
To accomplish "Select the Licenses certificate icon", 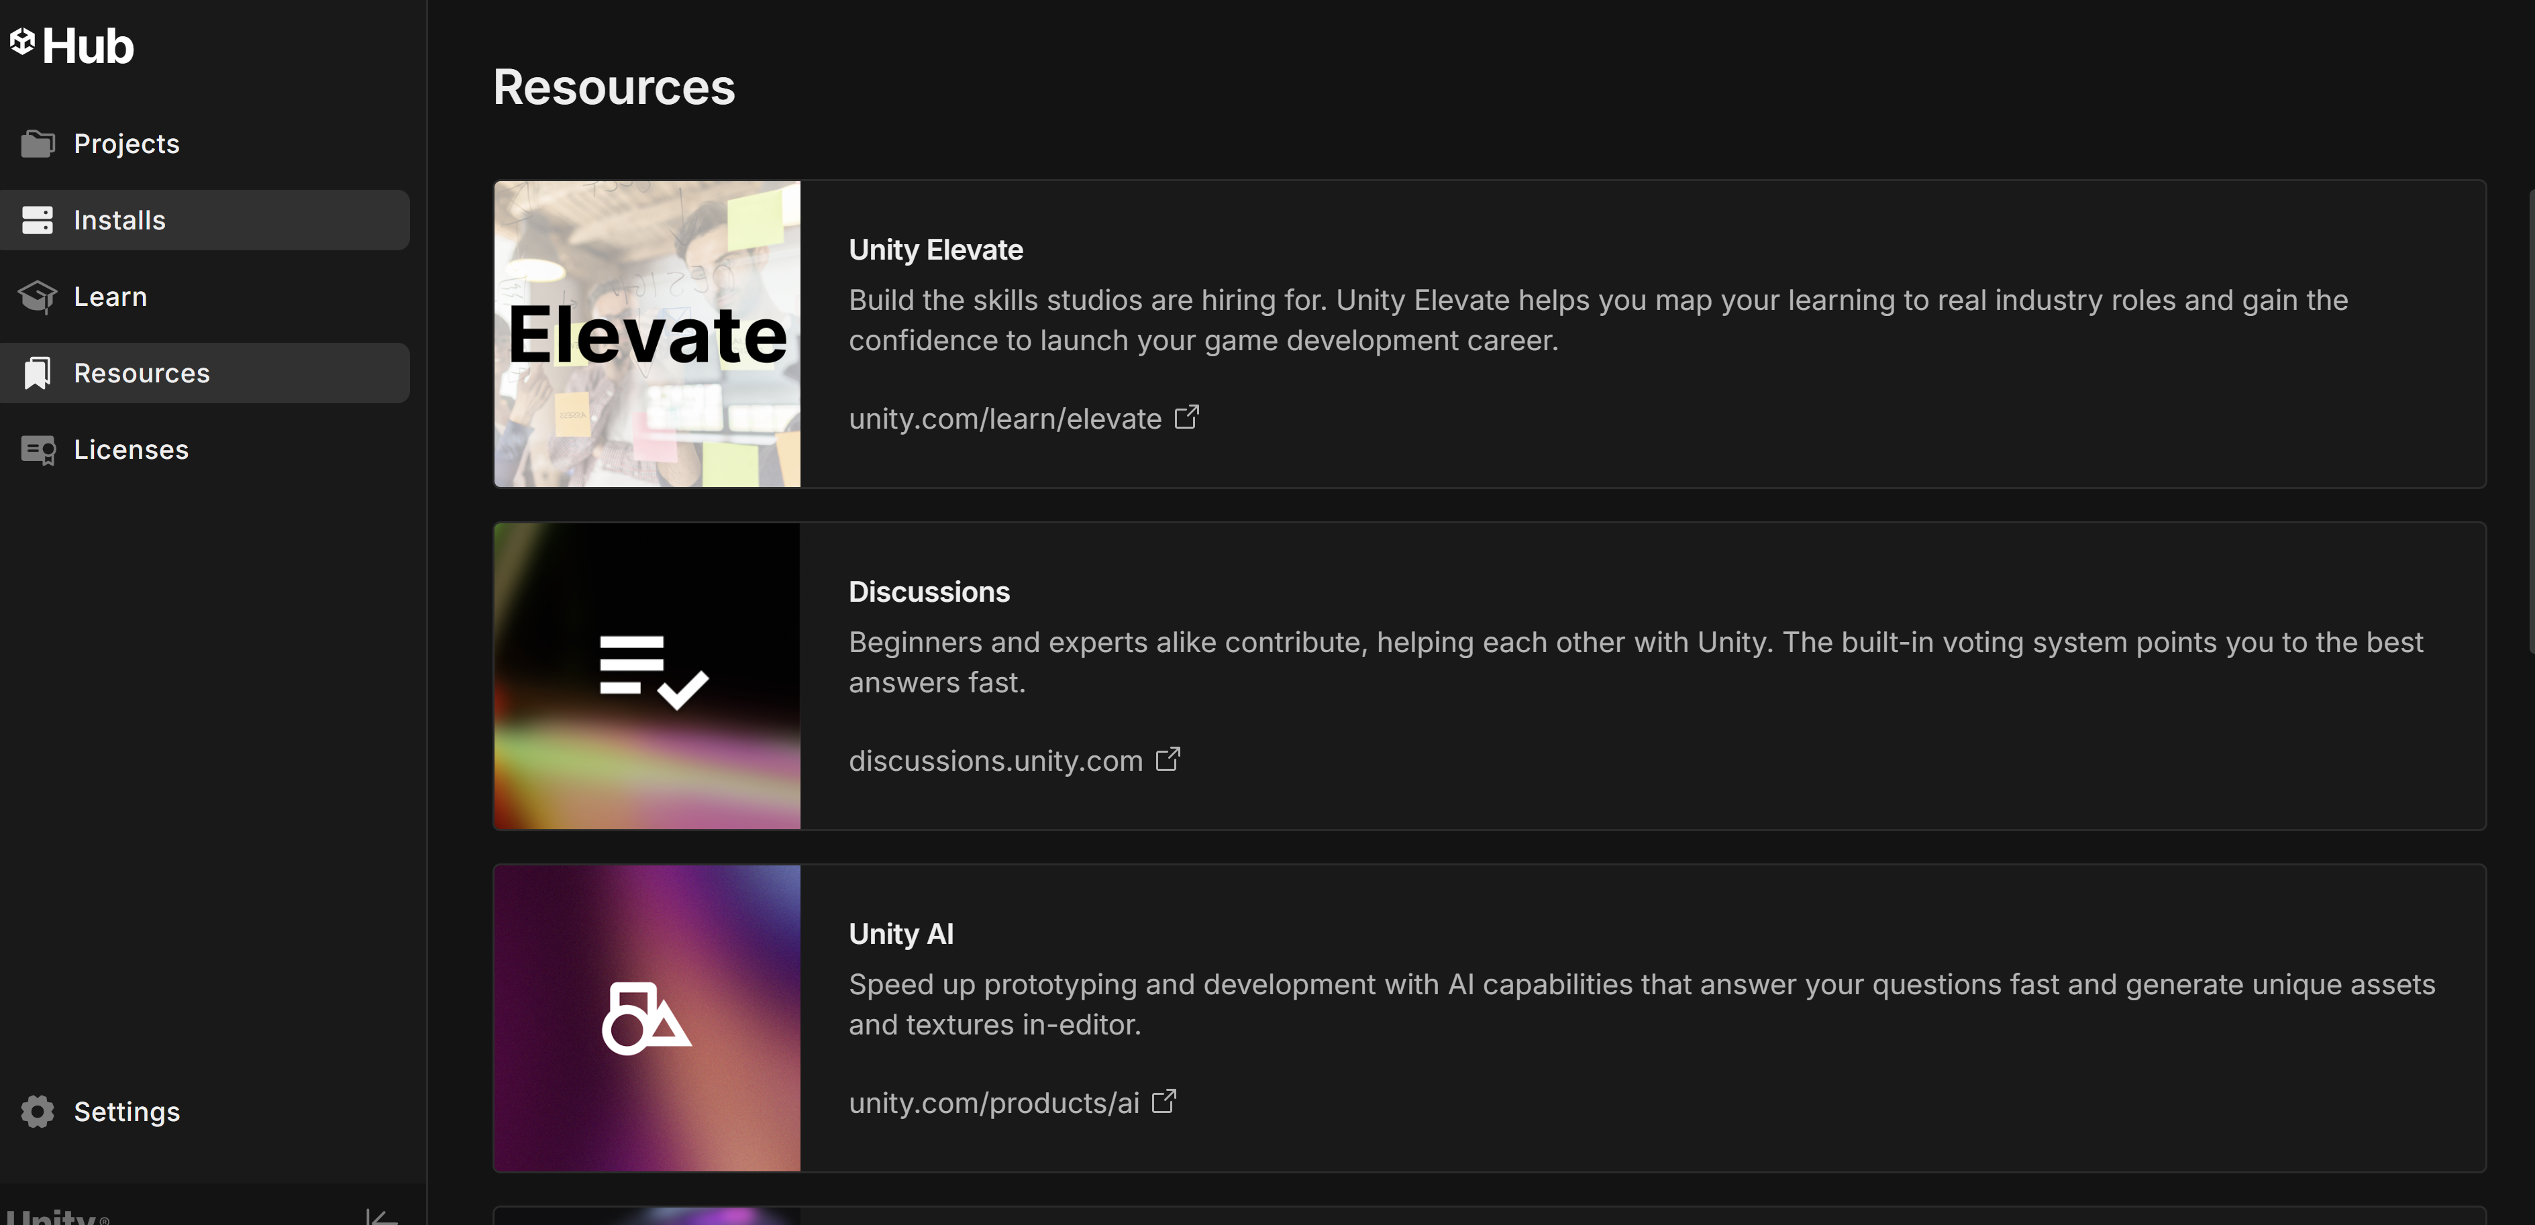I will click(x=38, y=449).
